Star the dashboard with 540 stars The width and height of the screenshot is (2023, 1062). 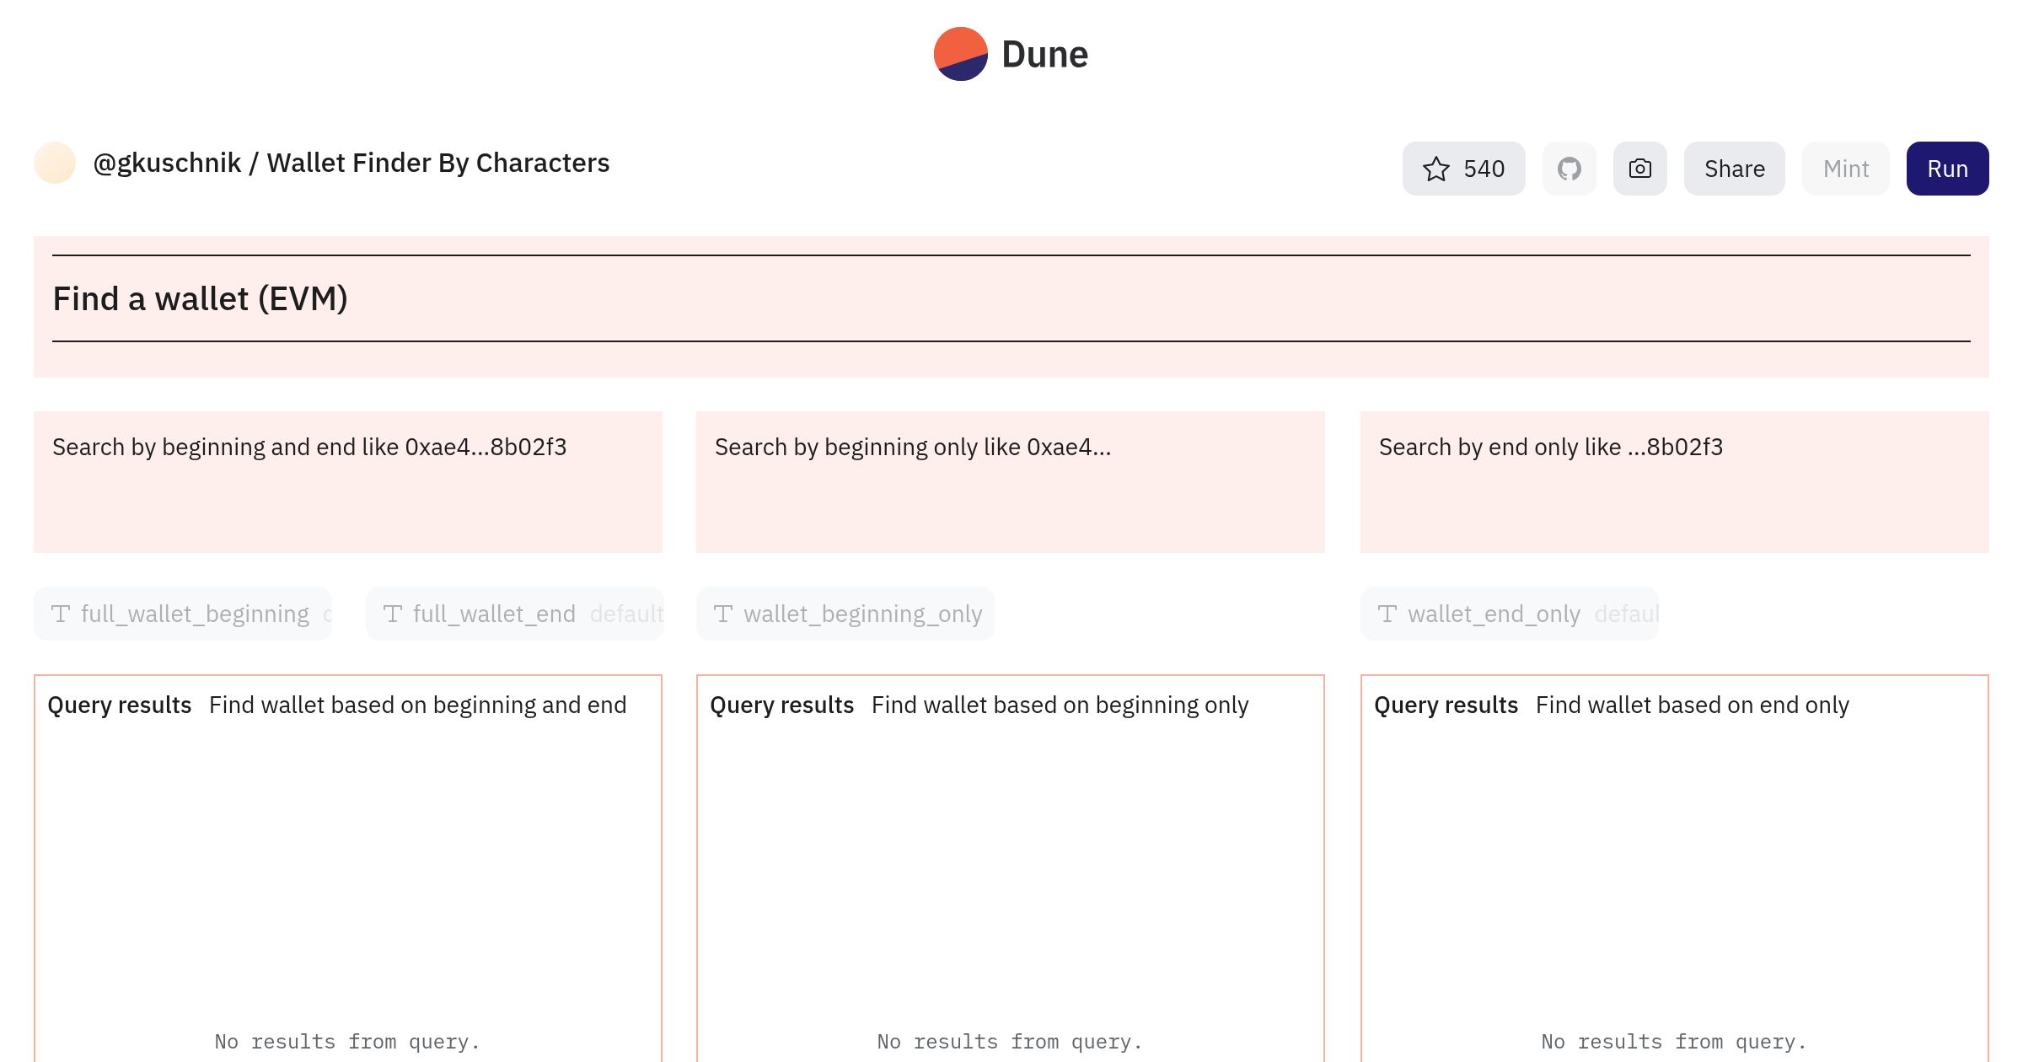1463,169
